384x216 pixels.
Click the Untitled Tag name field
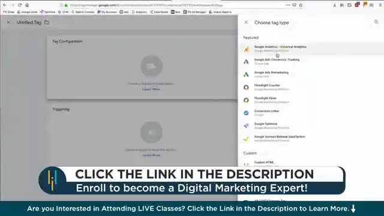point(29,22)
